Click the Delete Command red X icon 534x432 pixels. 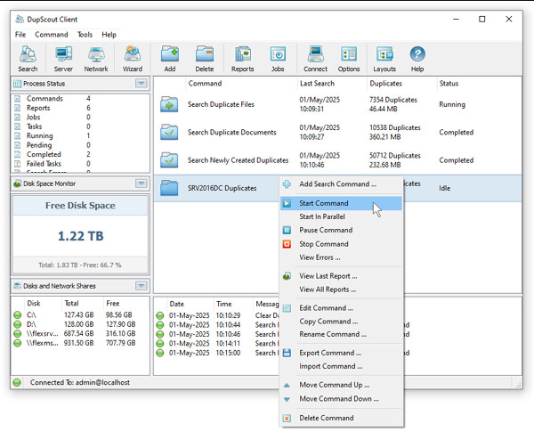click(x=287, y=418)
